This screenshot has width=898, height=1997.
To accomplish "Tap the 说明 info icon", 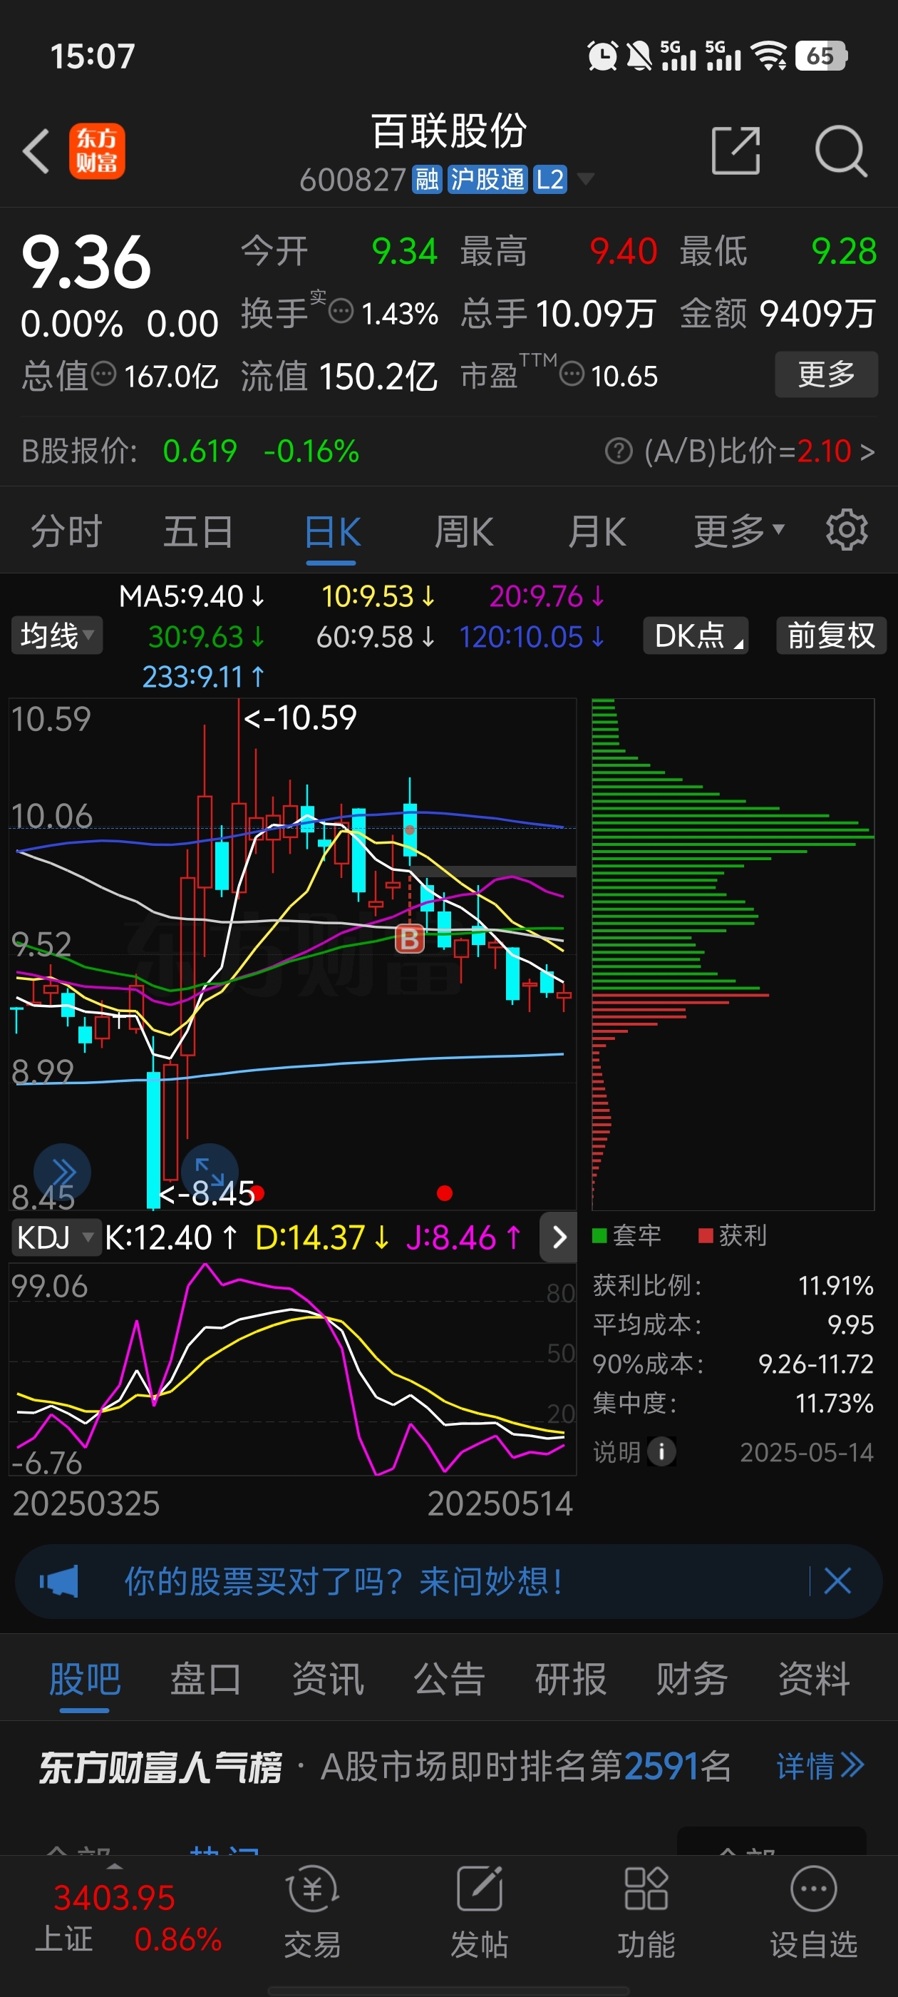I will (661, 1451).
